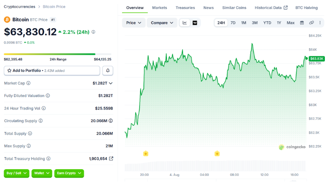327x184 pixels.
Task: Select the Max timeframe
Action: tap(290, 23)
